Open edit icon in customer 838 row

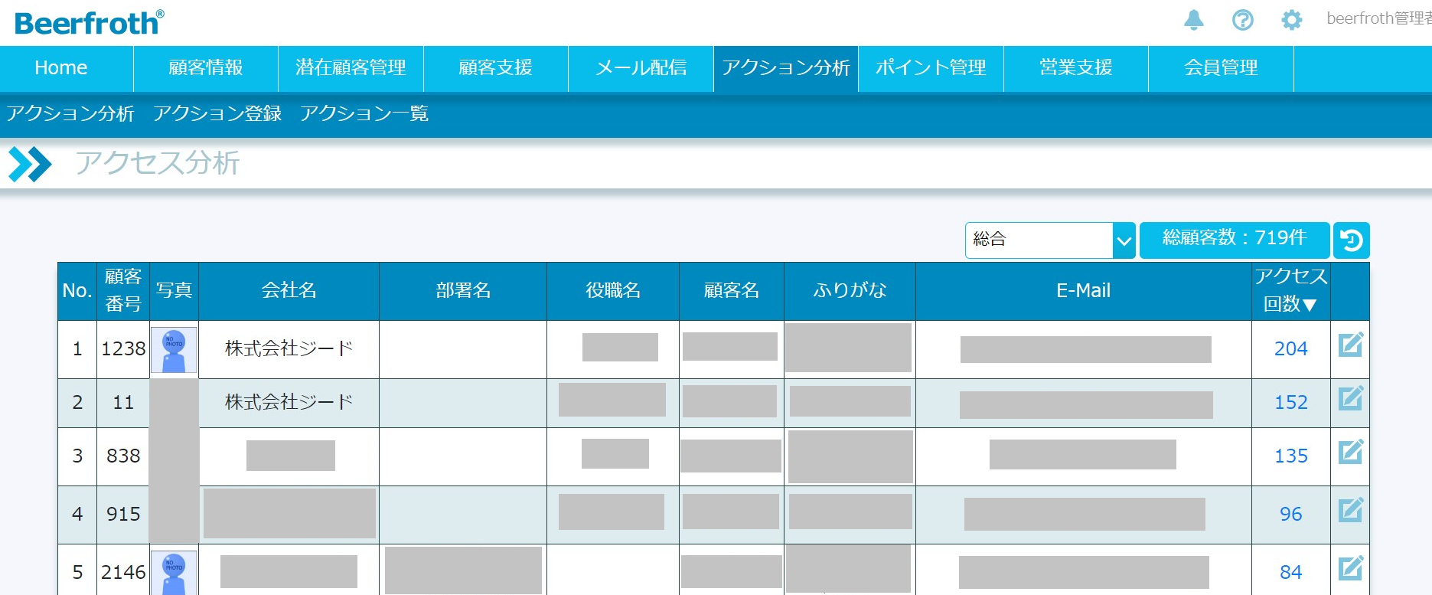1350,453
